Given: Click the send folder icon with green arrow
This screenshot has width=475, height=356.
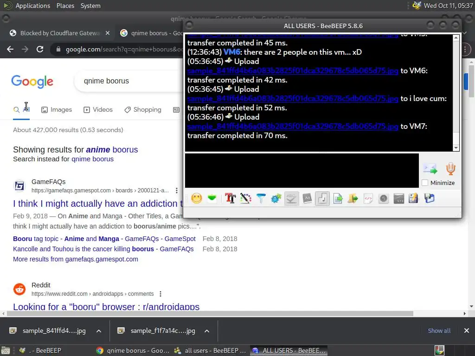Looking at the screenshot, I should pos(353,198).
